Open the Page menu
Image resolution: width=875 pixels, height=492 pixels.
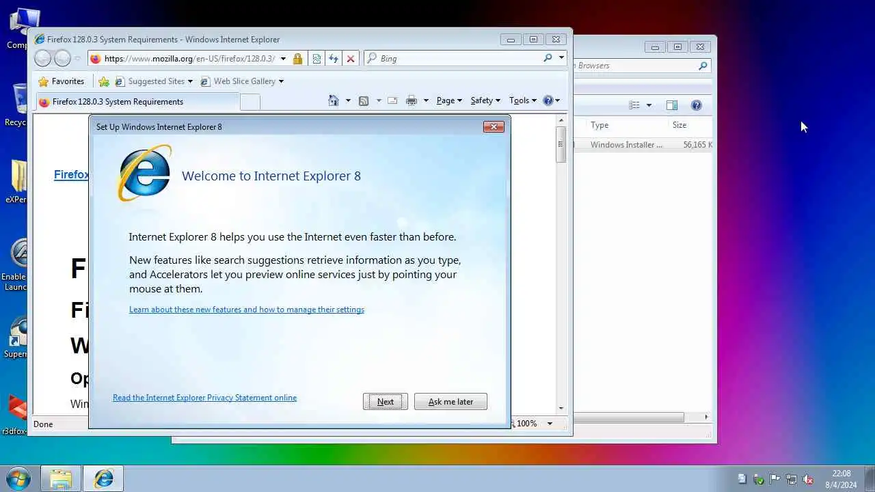point(449,100)
